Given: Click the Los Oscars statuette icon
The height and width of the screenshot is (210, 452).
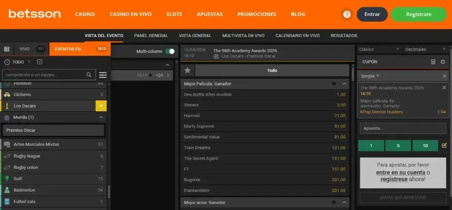Looking at the screenshot, I should [7, 106].
